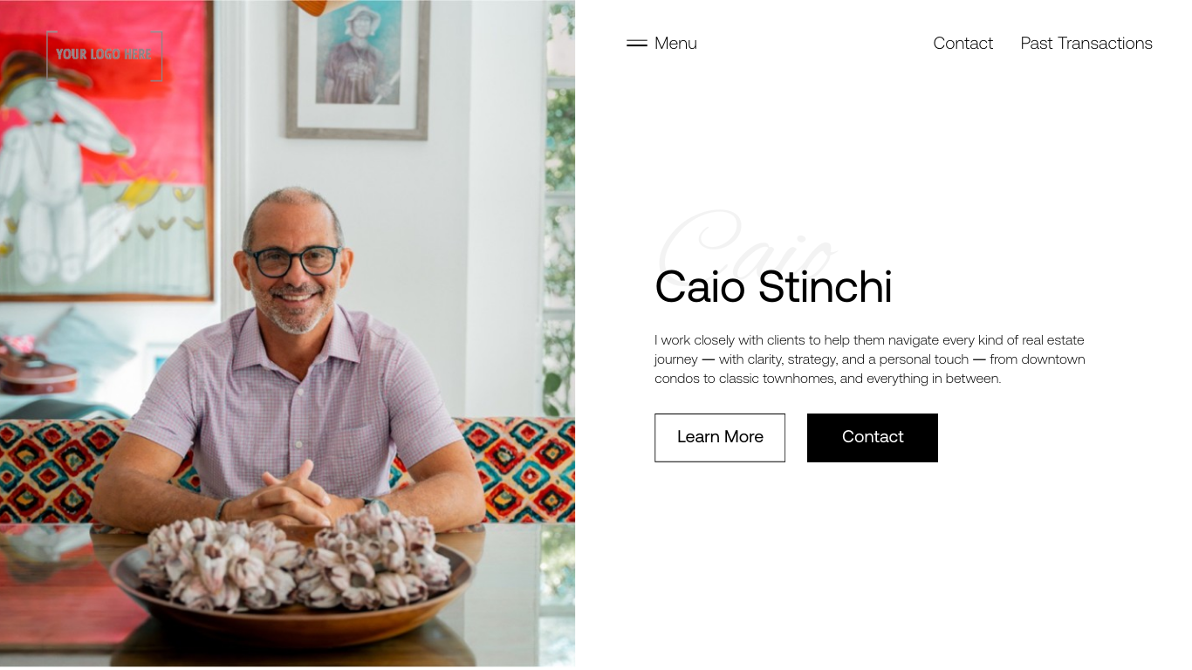Click the Learn More outlined button

pyautogui.click(x=720, y=438)
